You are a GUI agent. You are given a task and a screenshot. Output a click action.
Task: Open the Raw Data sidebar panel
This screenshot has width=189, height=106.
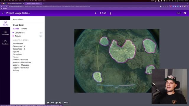[x=5, y=42]
